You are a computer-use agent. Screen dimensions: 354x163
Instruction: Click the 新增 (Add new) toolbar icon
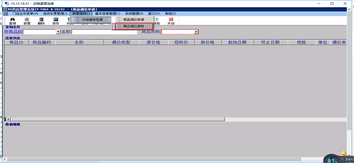click(x=27, y=20)
